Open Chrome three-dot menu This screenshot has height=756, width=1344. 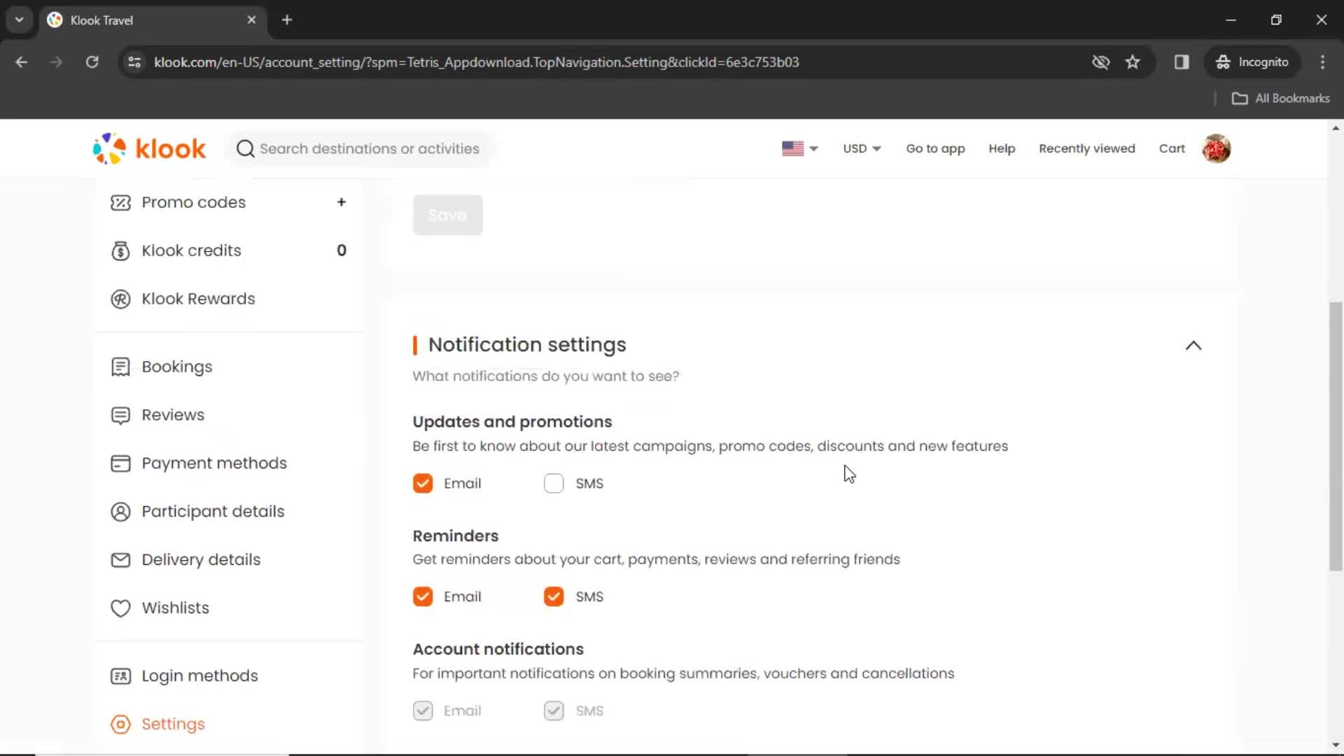1322,62
